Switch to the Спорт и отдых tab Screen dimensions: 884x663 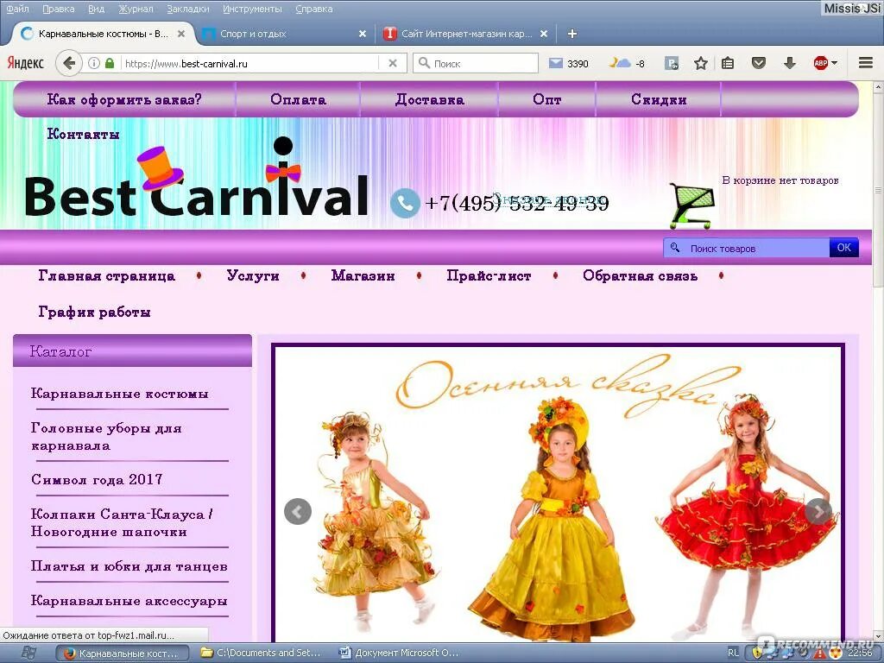pos(283,34)
